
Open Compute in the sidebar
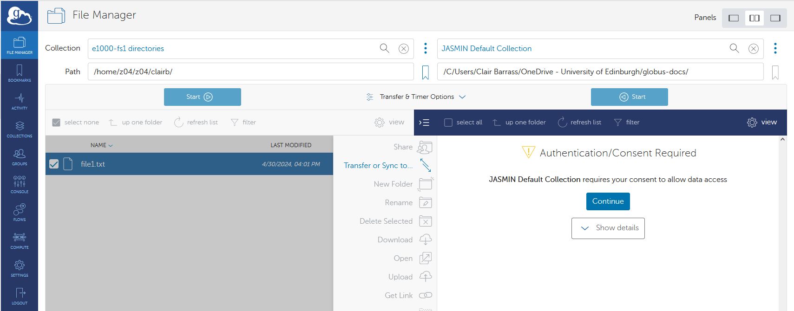(x=20, y=240)
